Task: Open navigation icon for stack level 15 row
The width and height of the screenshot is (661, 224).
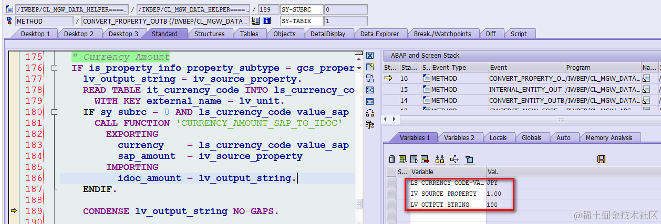Action: point(646,90)
